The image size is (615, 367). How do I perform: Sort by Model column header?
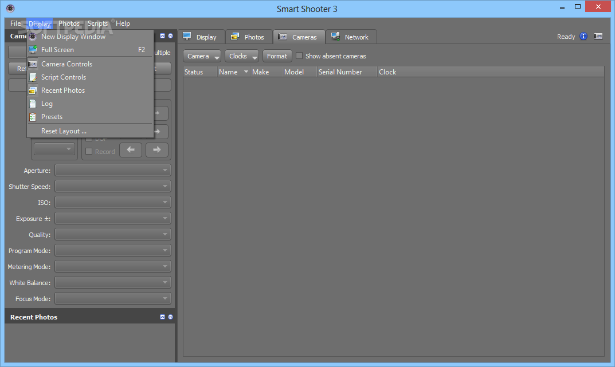click(x=300, y=72)
